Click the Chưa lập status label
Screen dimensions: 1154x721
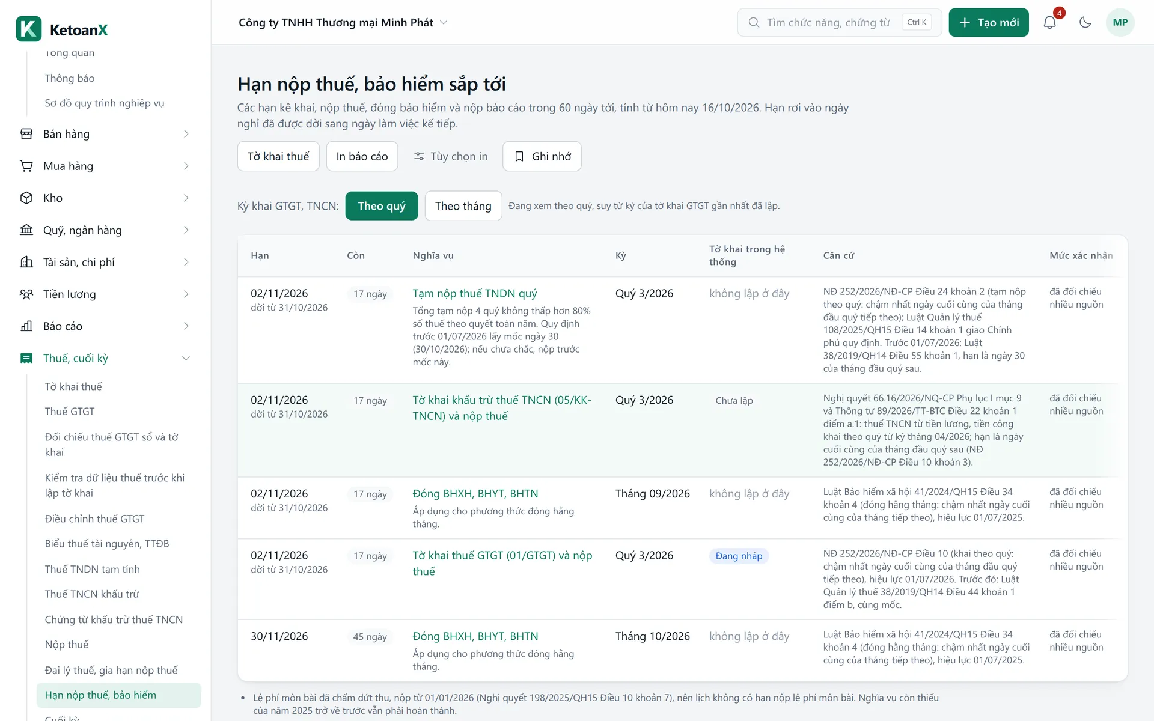(734, 401)
